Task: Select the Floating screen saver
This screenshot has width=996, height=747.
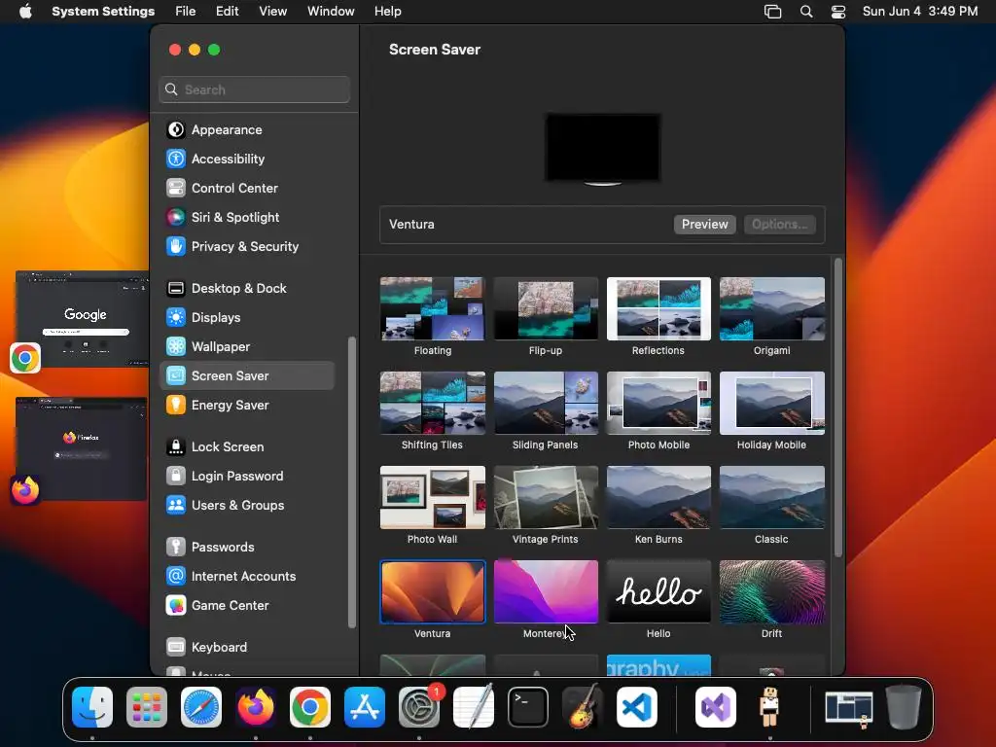Action: [x=433, y=308]
